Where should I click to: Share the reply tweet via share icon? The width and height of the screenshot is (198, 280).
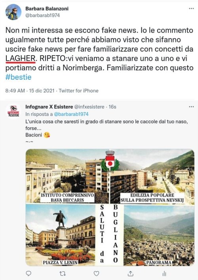[x=130, y=273]
